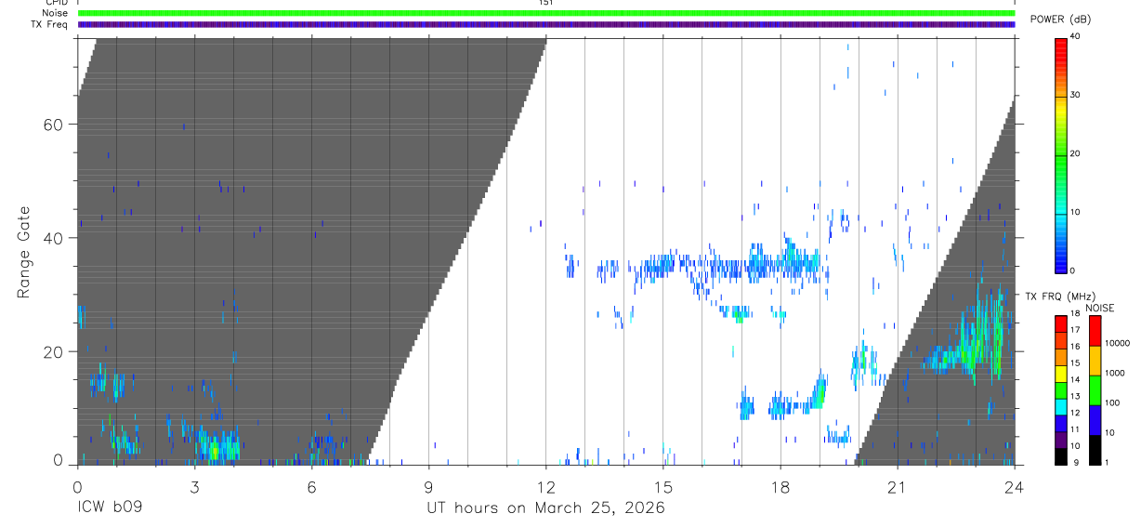This screenshot has height=527, width=1141.
Task: Click the 15 label on TX FRQ scale
Action: point(1075,362)
